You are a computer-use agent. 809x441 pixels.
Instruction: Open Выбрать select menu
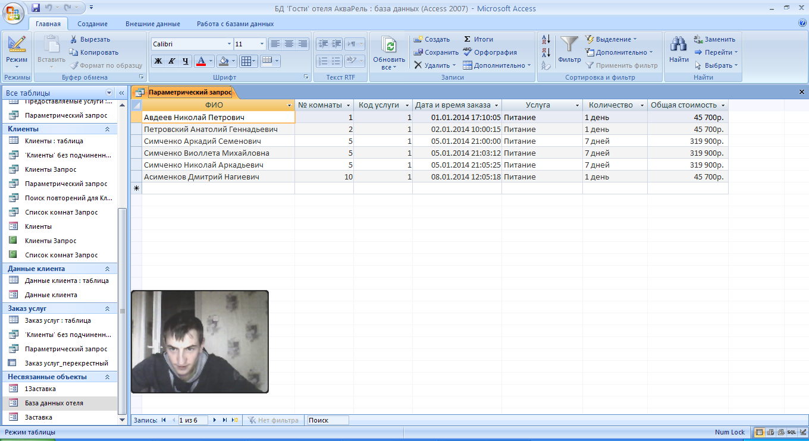[x=717, y=65]
